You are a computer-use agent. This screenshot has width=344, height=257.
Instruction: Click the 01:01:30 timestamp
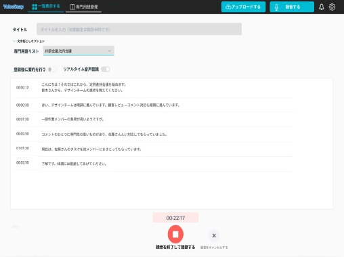tap(22, 148)
